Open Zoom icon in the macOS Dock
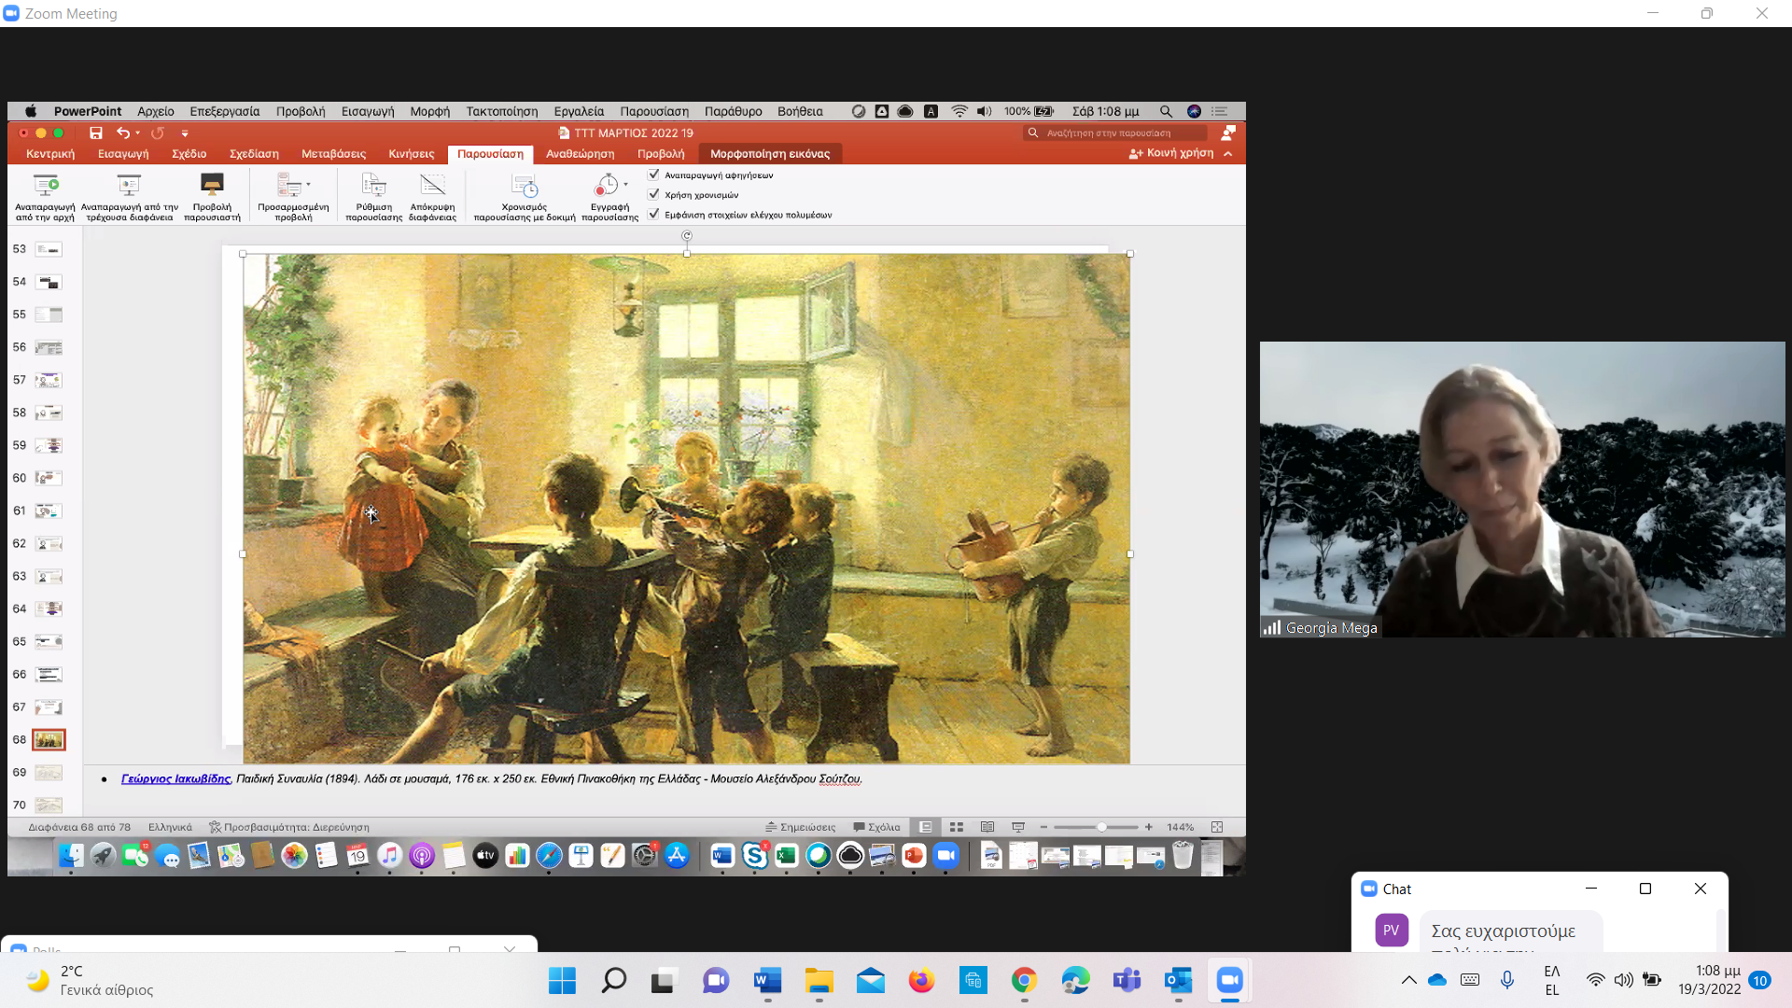 pyautogui.click(x=945, y=855)
